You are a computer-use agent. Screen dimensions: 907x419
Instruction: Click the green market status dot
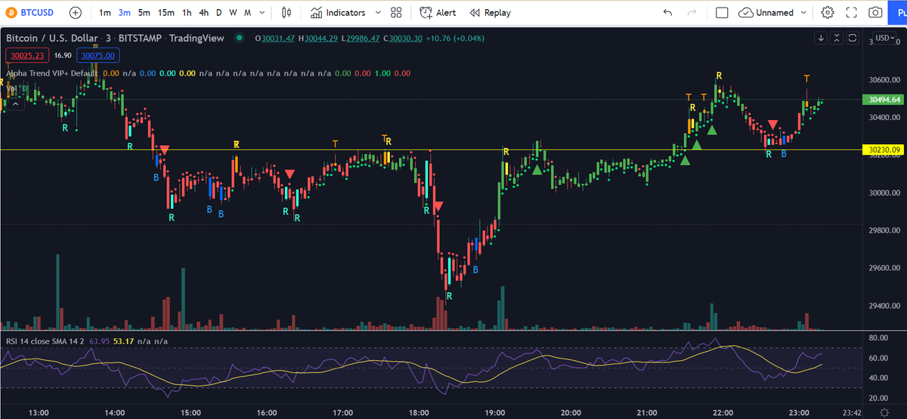pos(240,38)
